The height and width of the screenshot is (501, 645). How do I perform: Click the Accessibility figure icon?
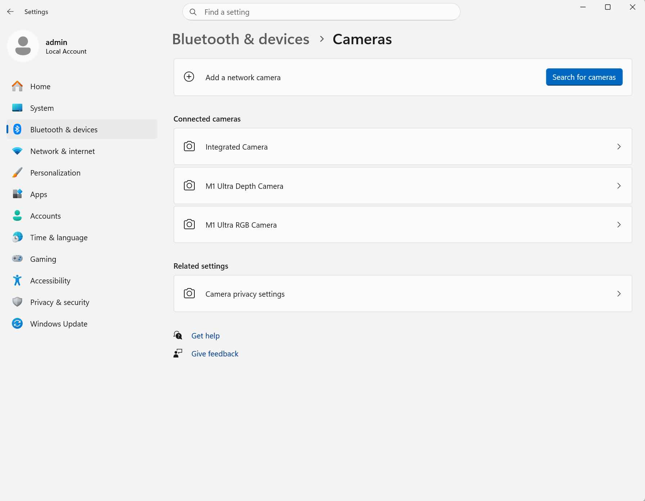[x=17, y=281]
